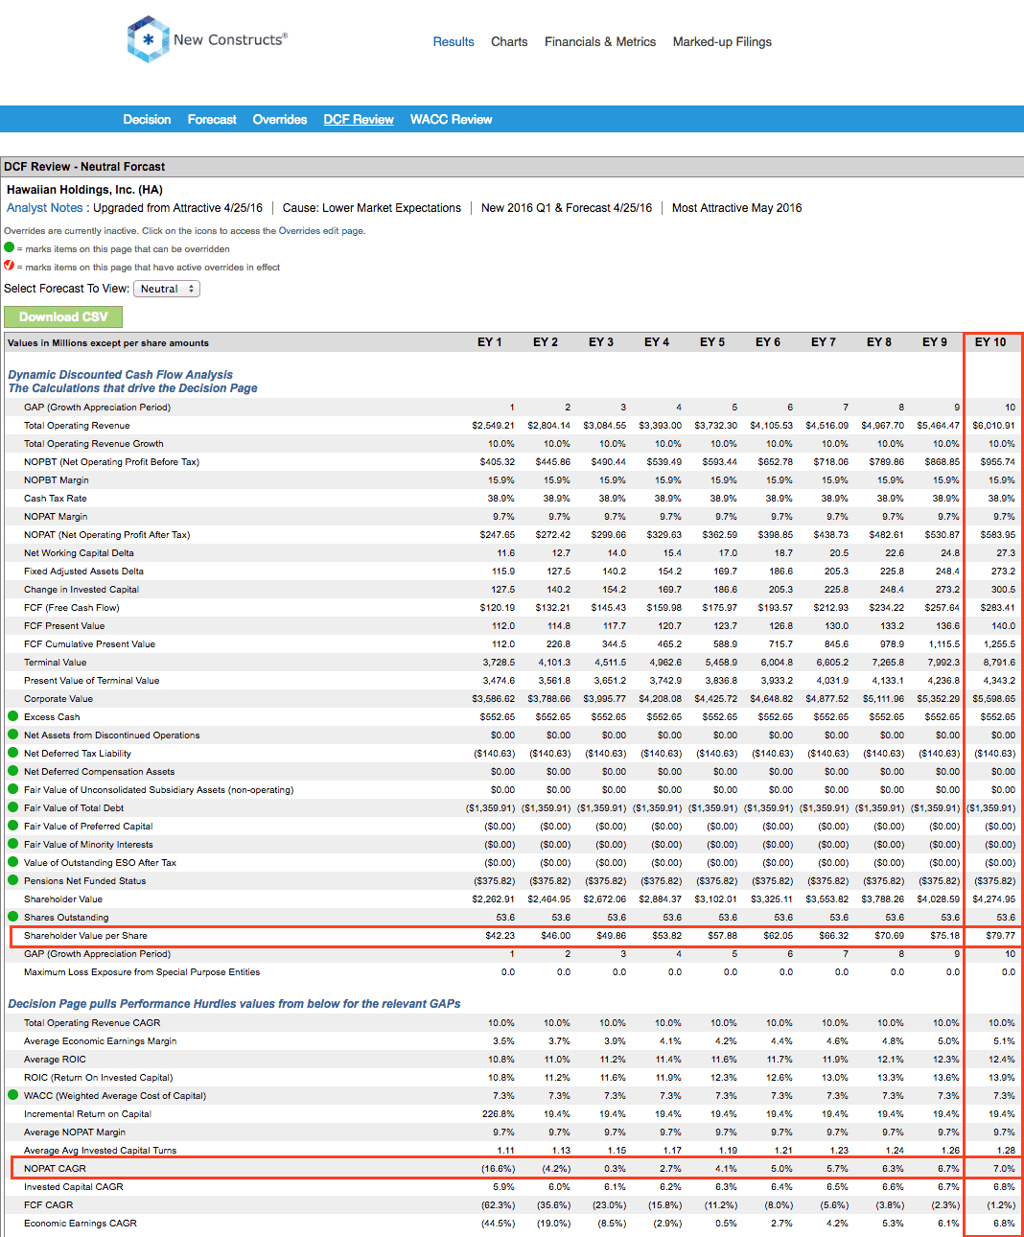
Task: Click the NOPBT Margin row label
Action: [57, 479]
